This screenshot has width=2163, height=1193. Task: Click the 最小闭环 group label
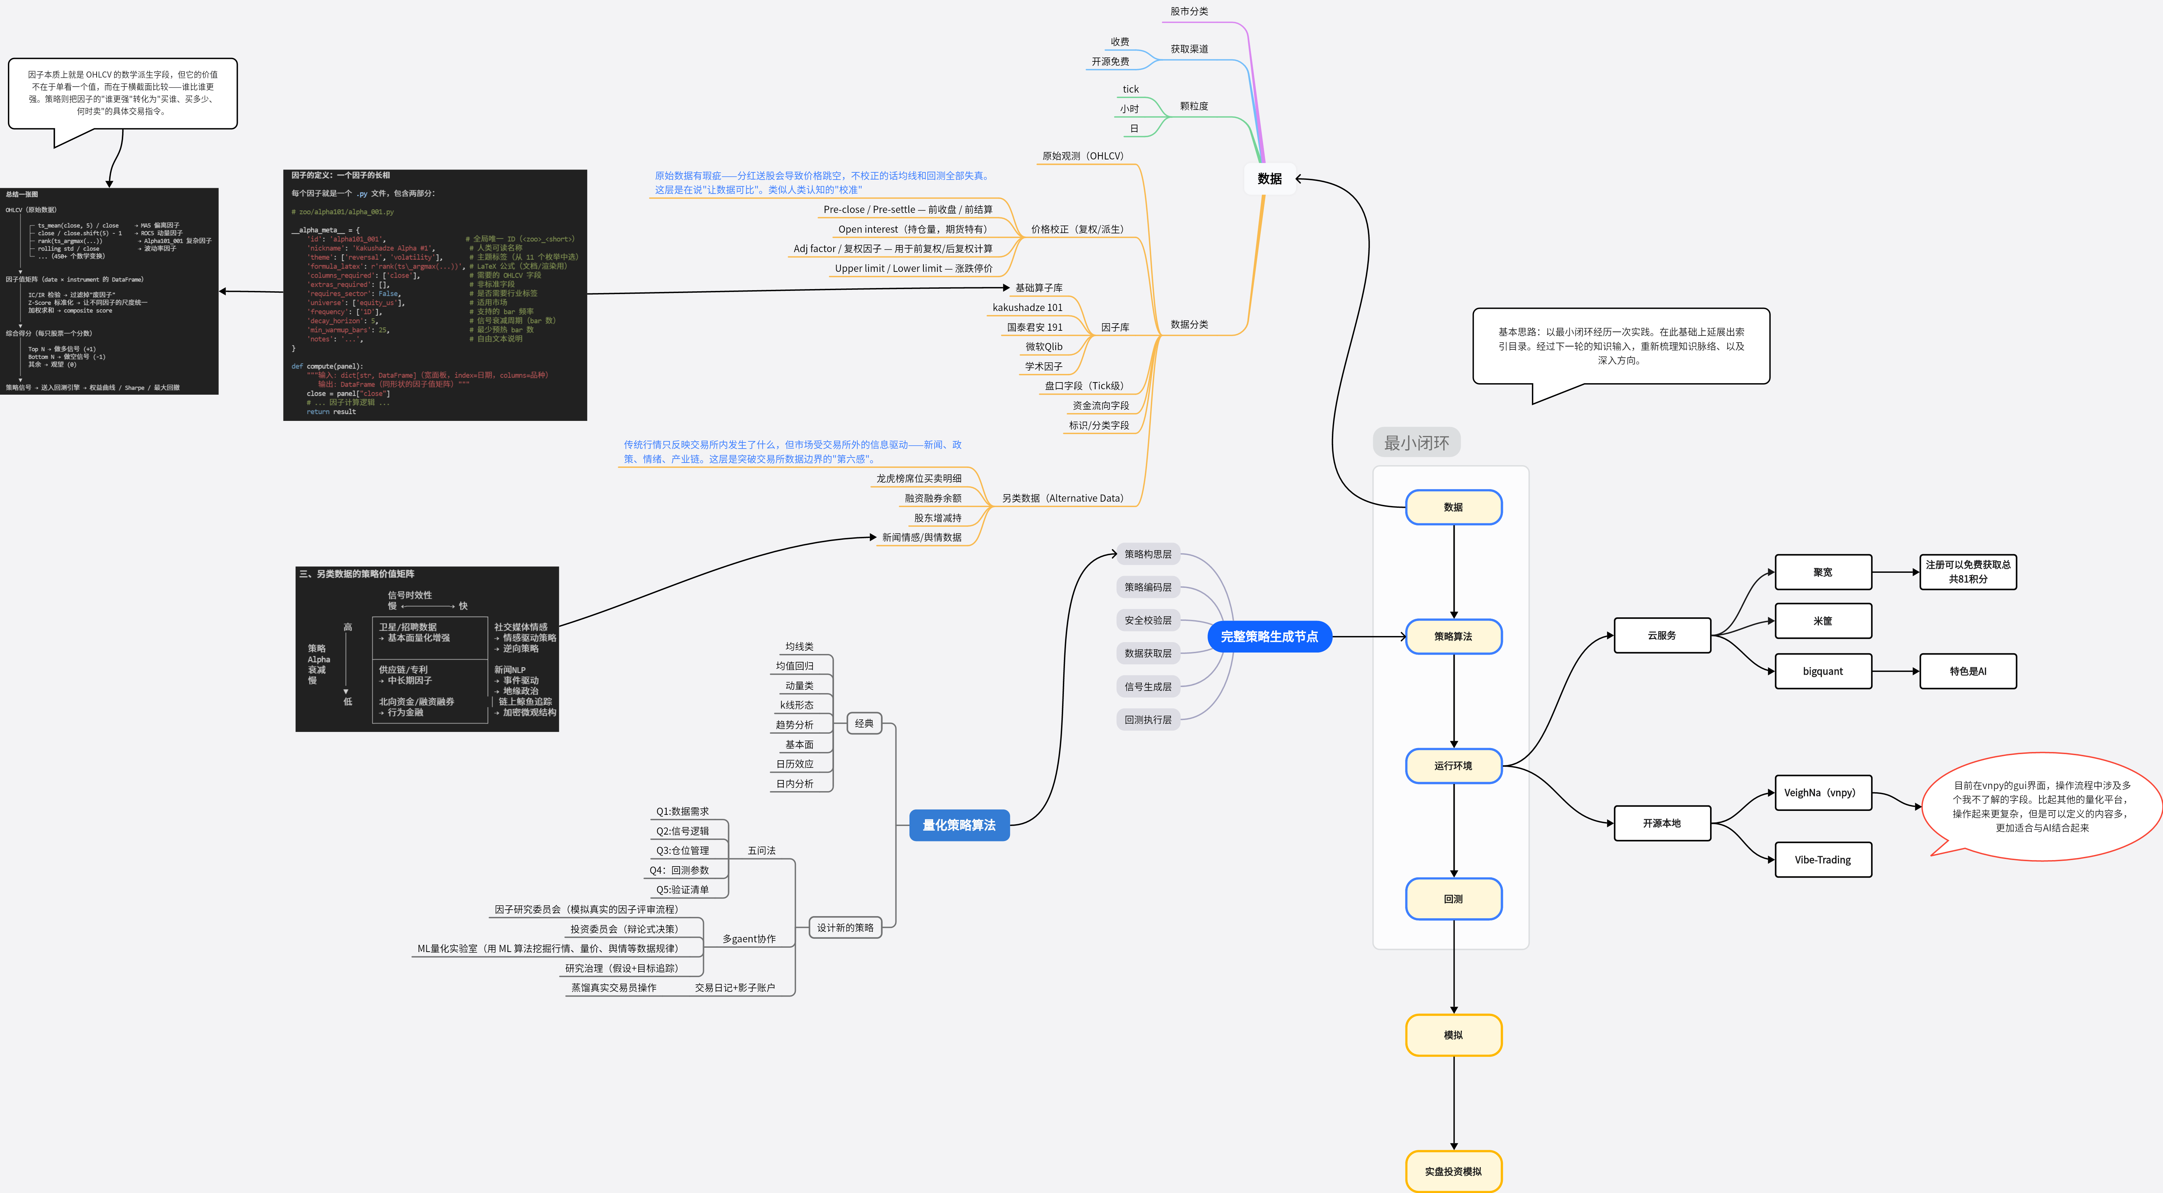[1417, 442]
